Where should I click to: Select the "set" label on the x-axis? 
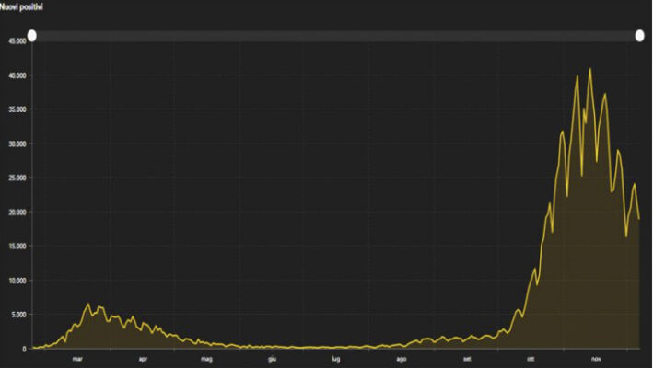click(x=467, y=359)
